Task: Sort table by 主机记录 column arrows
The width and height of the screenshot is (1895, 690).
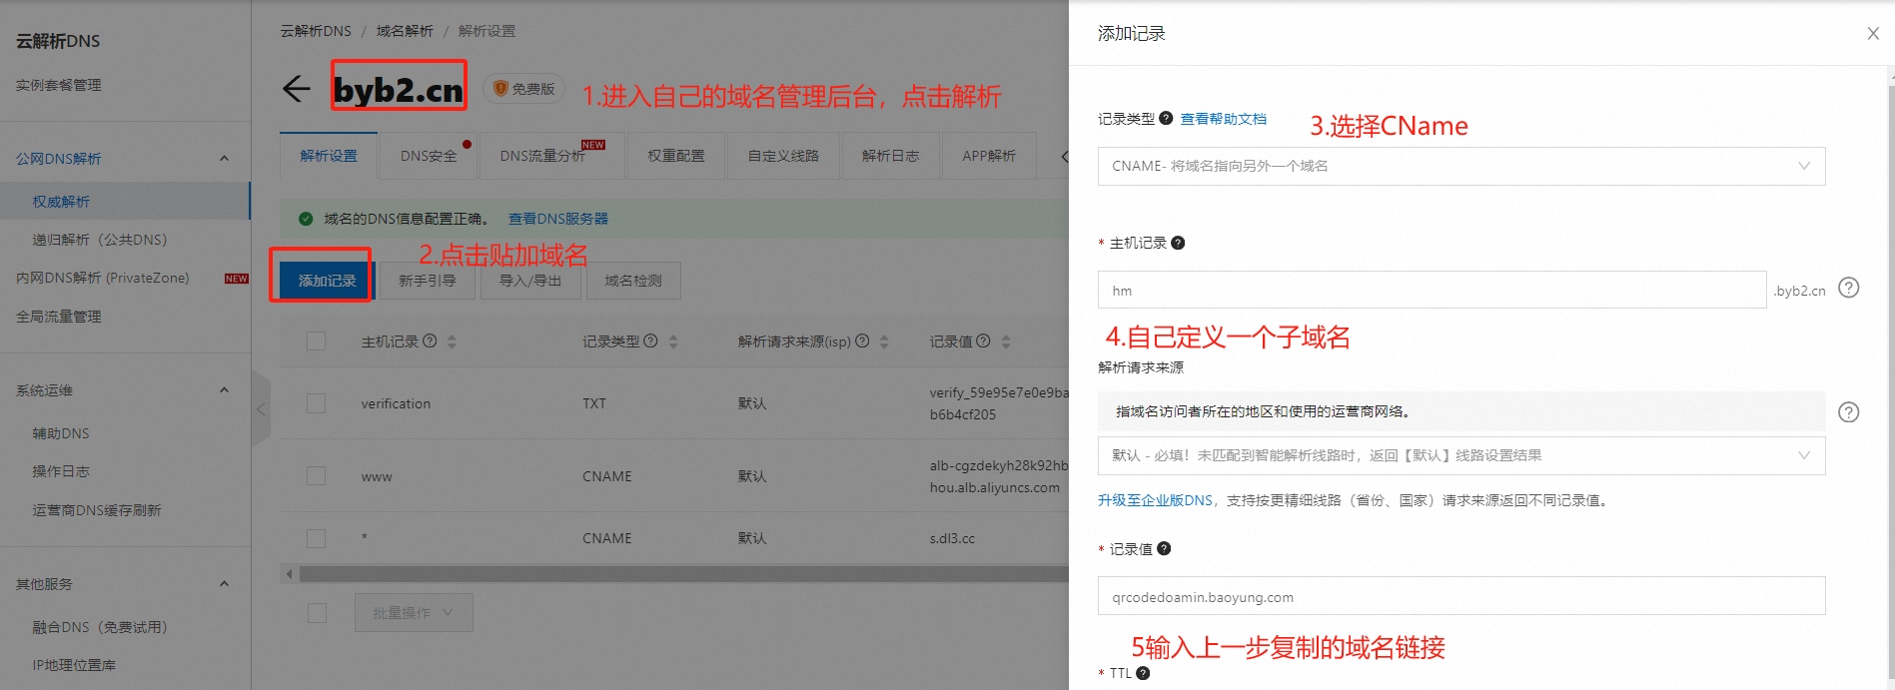Action: tap(452, 342)
